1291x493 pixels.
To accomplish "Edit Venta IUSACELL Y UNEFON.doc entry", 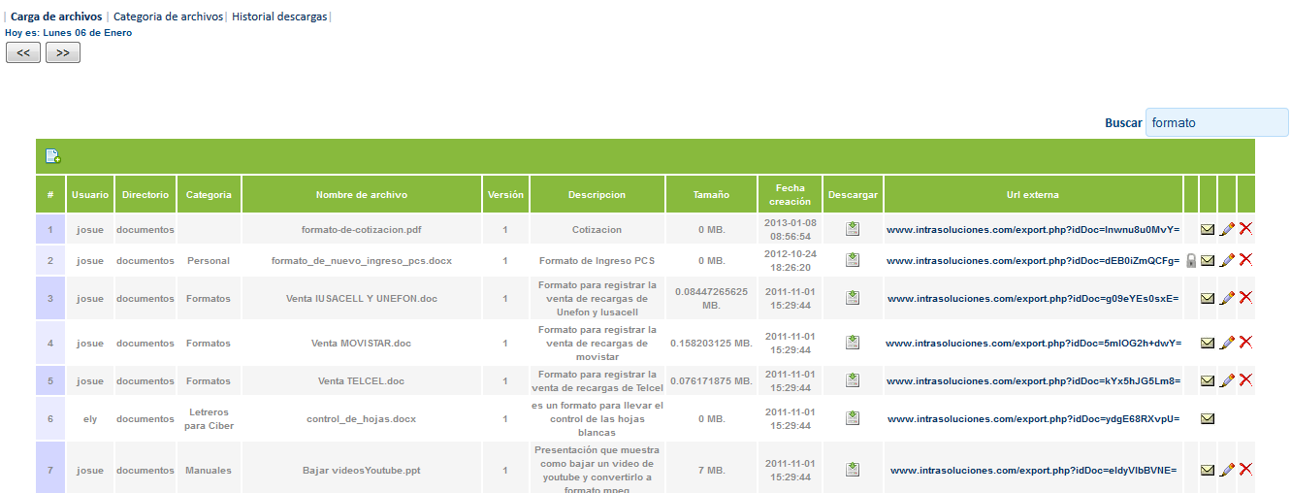I will click(x=1227, y=298).
